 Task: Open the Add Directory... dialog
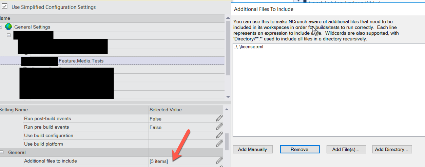392,149
